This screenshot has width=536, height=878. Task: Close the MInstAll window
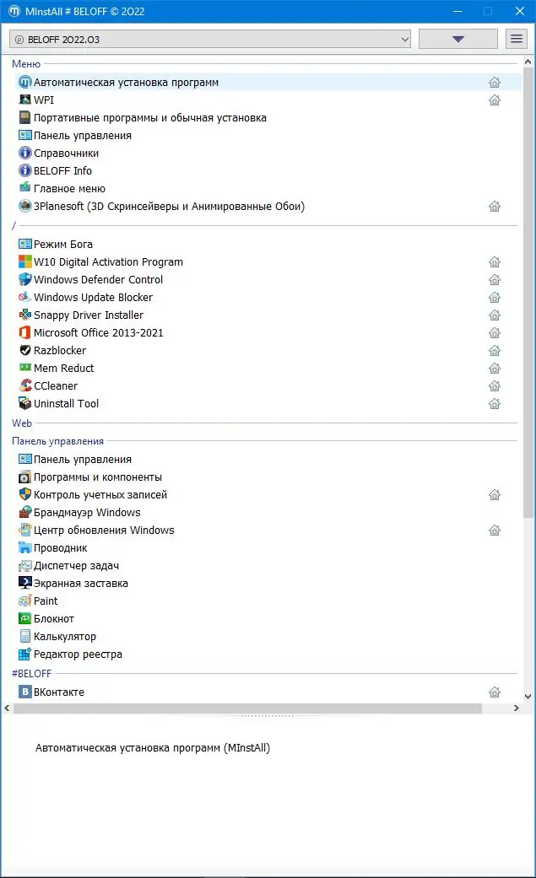[520, 11]
